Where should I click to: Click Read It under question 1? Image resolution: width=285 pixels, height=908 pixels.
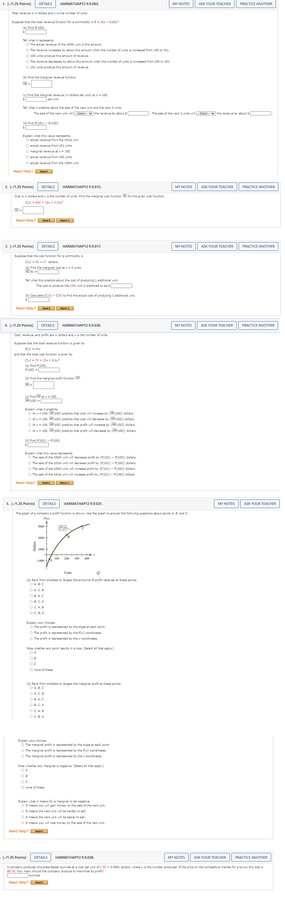(44, 171)
